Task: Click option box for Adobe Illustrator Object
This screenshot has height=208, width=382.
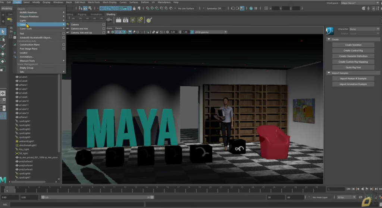Action: (x=63, y=38)
